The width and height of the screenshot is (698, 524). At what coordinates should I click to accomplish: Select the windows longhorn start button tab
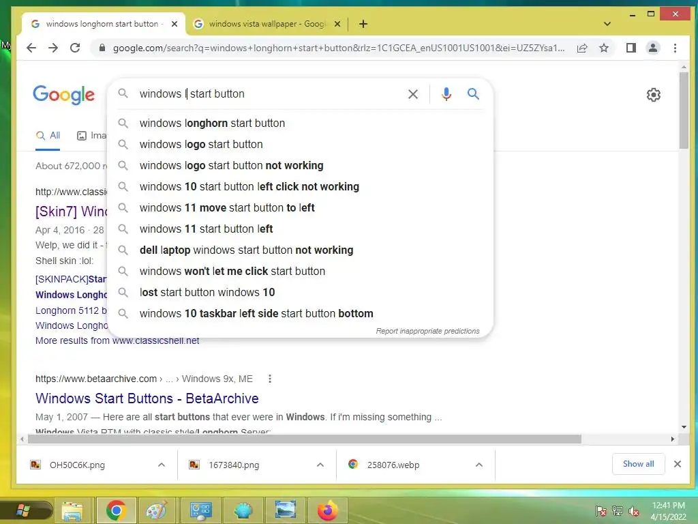coord(102,24)
